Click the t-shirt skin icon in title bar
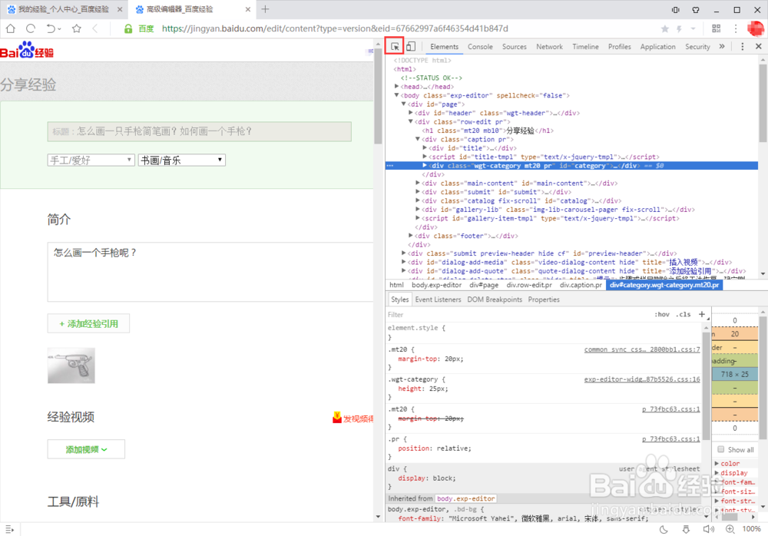Viewport: 768px width, 536px height. (x=696, y=9)
